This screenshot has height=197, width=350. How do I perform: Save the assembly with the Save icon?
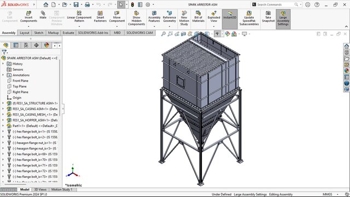pyautogui.click(x=76, y=4)
